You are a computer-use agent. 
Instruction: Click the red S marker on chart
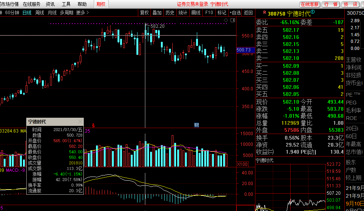point(93,125)
